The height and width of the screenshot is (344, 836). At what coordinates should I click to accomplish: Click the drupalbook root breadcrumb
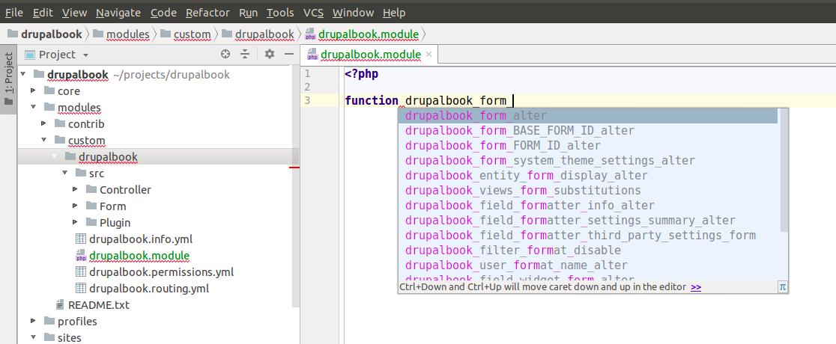tap(45, 34)
